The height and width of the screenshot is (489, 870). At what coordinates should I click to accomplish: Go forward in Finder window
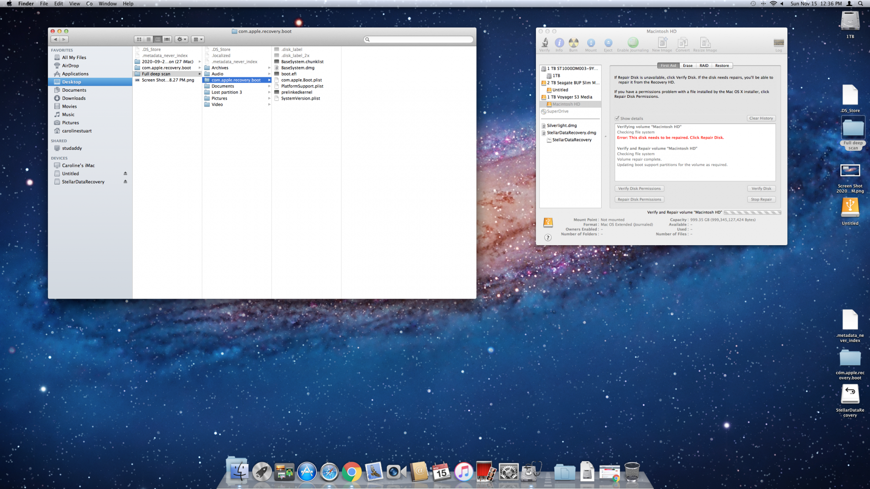[x=64, y=39]
